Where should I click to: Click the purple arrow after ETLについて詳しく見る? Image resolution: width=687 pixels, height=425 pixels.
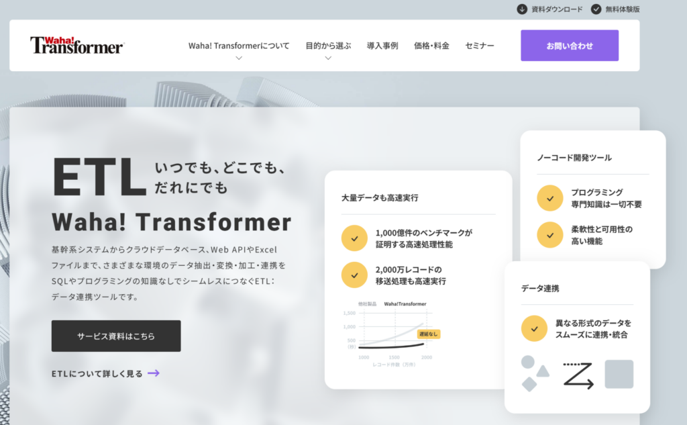154,373
